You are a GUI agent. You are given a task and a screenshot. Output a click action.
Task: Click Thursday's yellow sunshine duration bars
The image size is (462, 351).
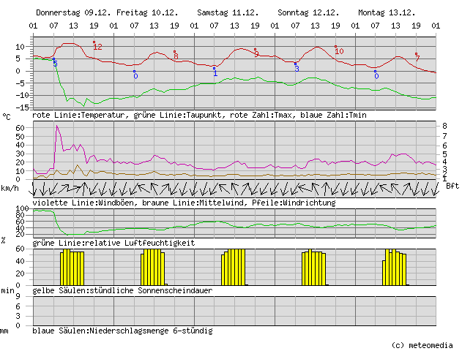(71, 268)
